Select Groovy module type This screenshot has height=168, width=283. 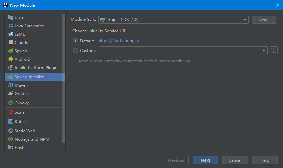[x=22, y=103]
